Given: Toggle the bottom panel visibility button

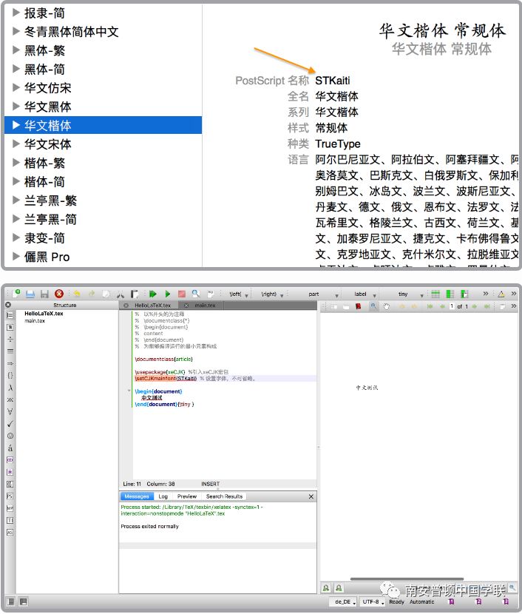Looking at the screenshot, I should point(23,601).
